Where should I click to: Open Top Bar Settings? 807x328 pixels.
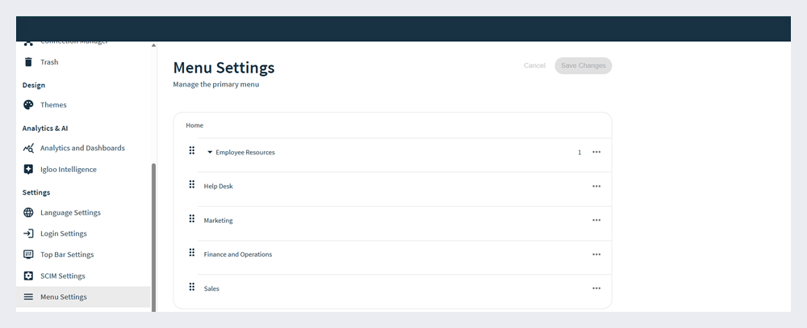coord(67,254)
